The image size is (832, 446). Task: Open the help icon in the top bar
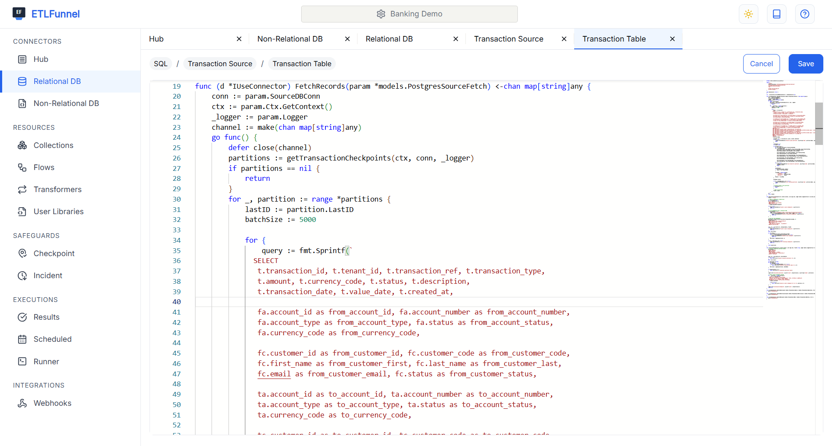[x=805, y=14]
